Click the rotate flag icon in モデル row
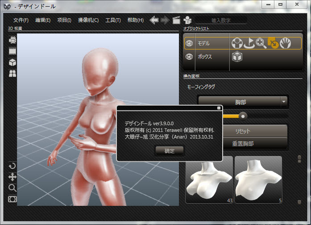The height and width of the screenshot is (225, 311). click(x=249, y=43)
